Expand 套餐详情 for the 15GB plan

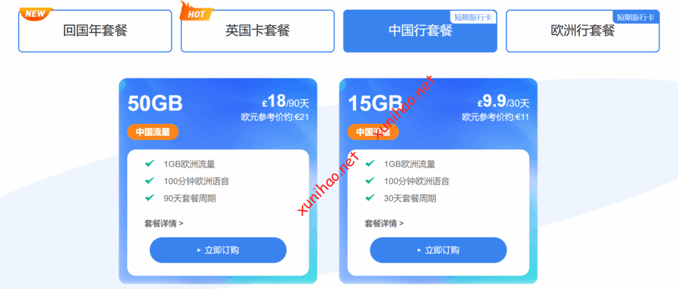(x=385, y=223)
